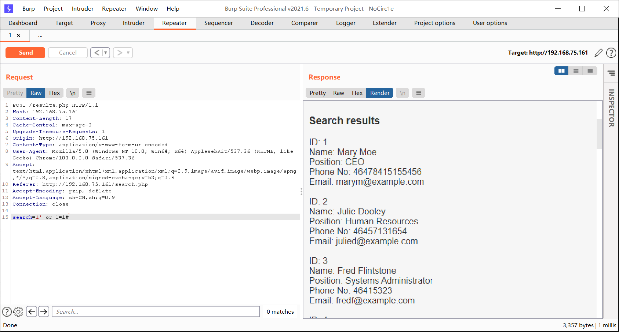
Task: Toggle response non-printable \n characters
Action: [x=403, y=93]
